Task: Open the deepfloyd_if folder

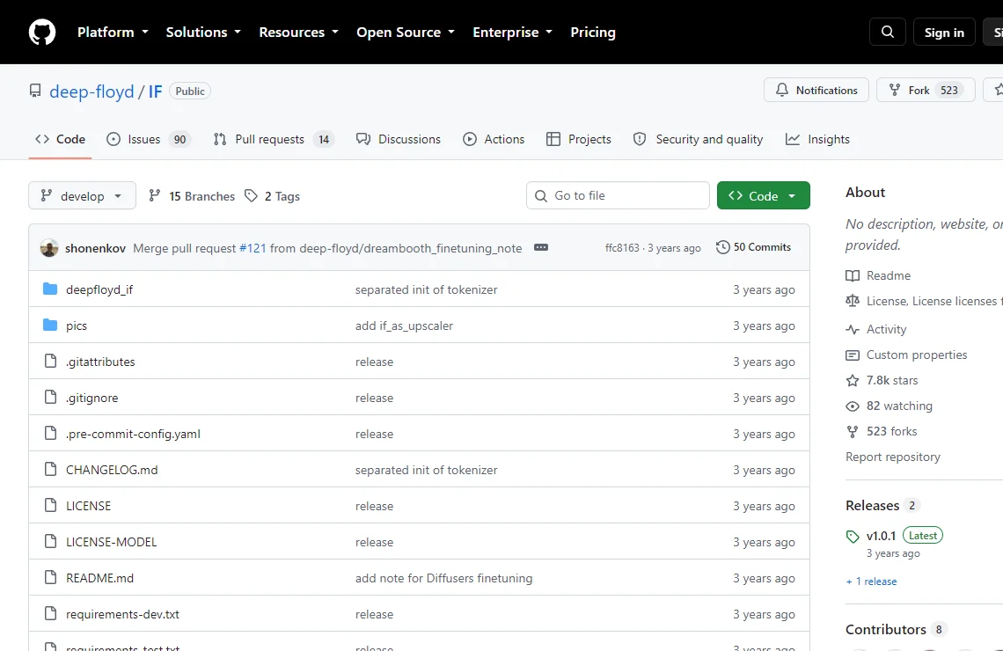Action: 99,289
